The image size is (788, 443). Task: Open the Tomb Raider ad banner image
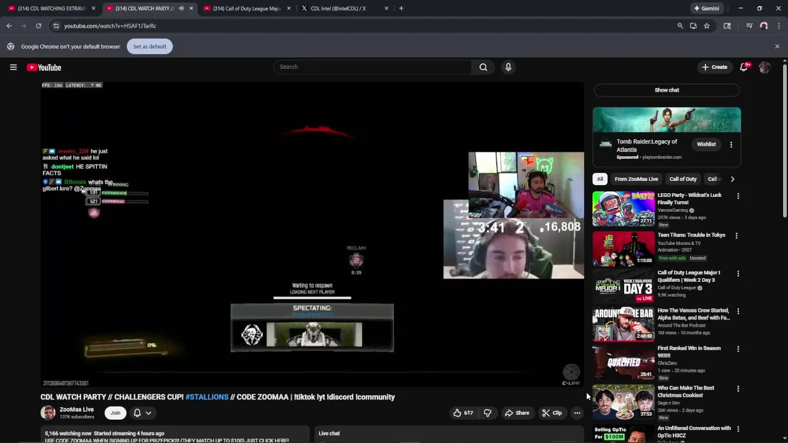pyautogui.click(x=667, y=119)
